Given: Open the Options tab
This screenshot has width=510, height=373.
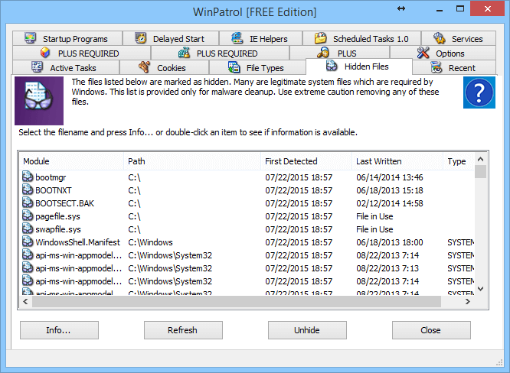Looking at the screenshot, I should point(443,53).
